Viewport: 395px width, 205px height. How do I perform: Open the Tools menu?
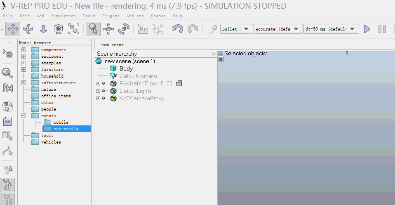[89, 16]
